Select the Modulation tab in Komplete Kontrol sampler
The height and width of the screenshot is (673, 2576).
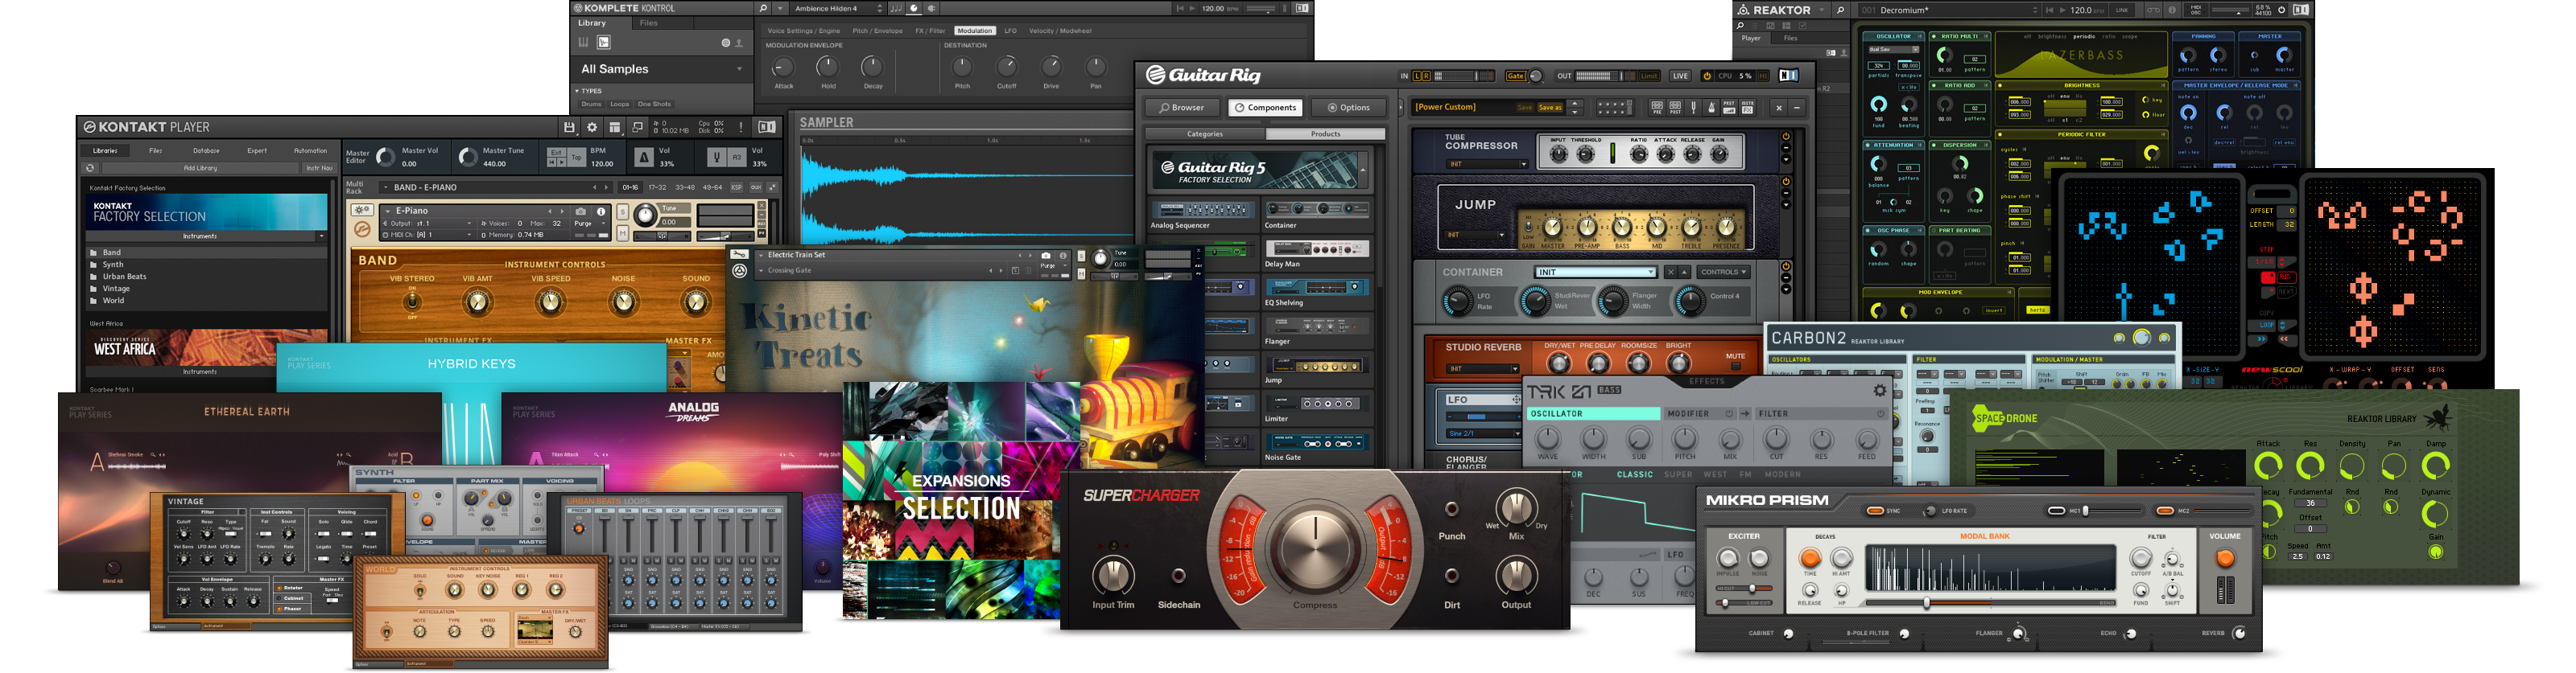974,31
